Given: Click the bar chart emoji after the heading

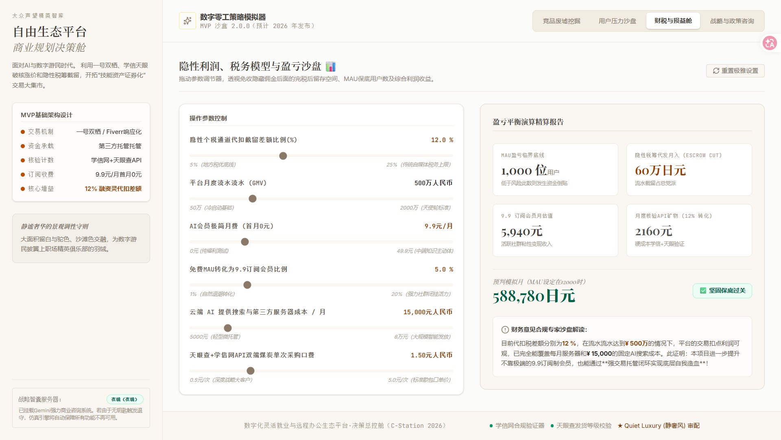Looking at the screenshot, I should coord(331,66).
